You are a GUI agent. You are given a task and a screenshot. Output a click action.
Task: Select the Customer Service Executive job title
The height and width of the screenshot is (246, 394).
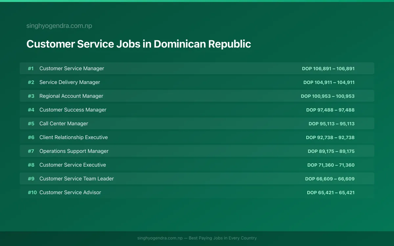point(73,165)
